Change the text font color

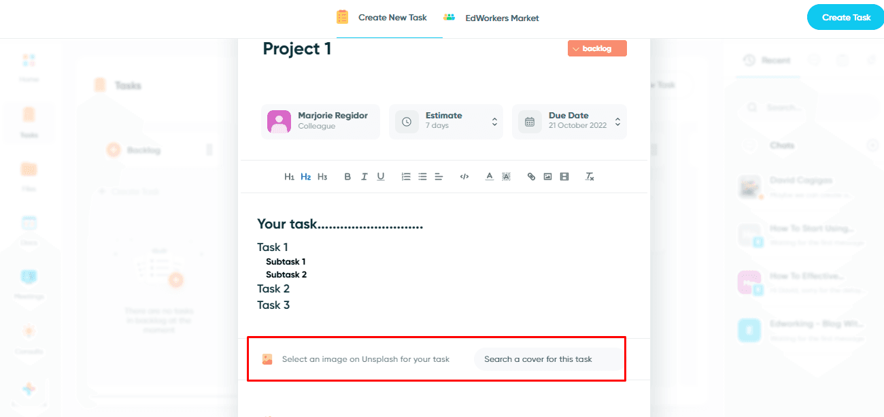pos(489,177)
